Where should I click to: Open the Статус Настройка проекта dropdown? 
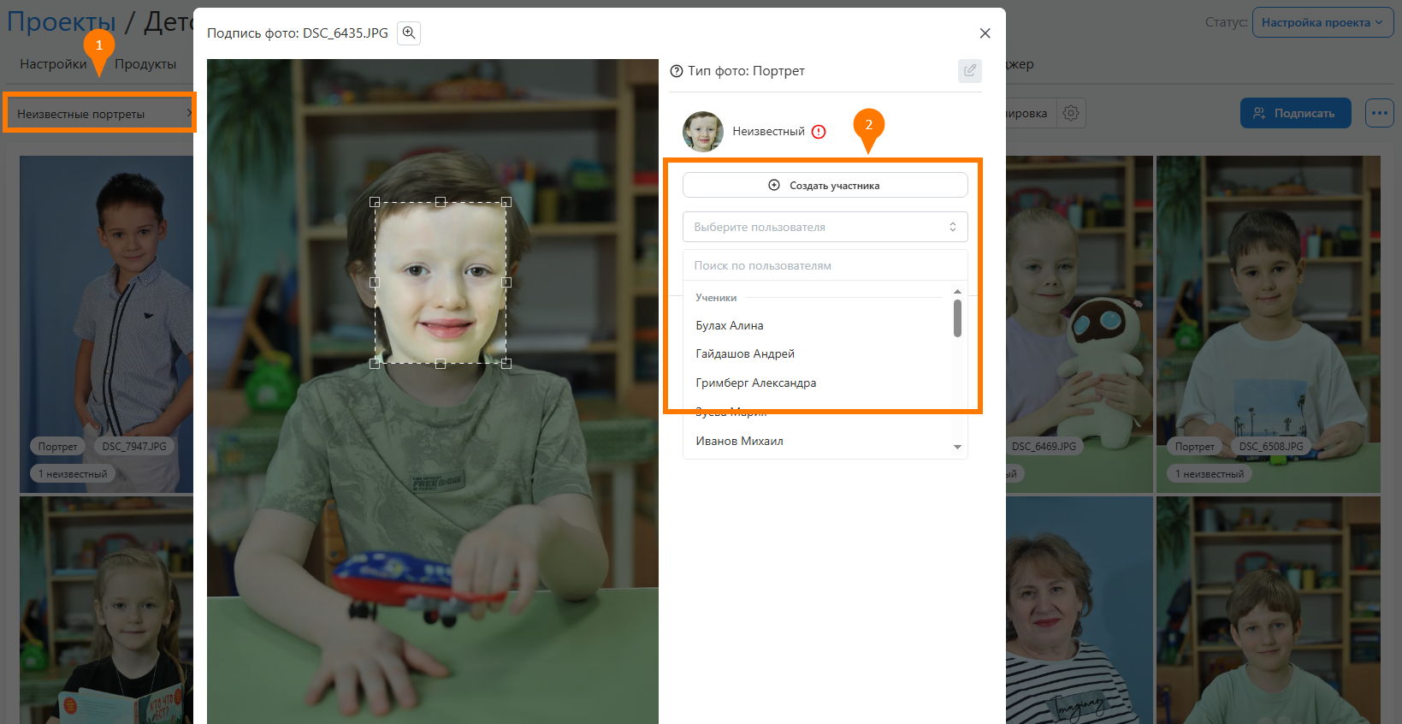point(1322,23)
